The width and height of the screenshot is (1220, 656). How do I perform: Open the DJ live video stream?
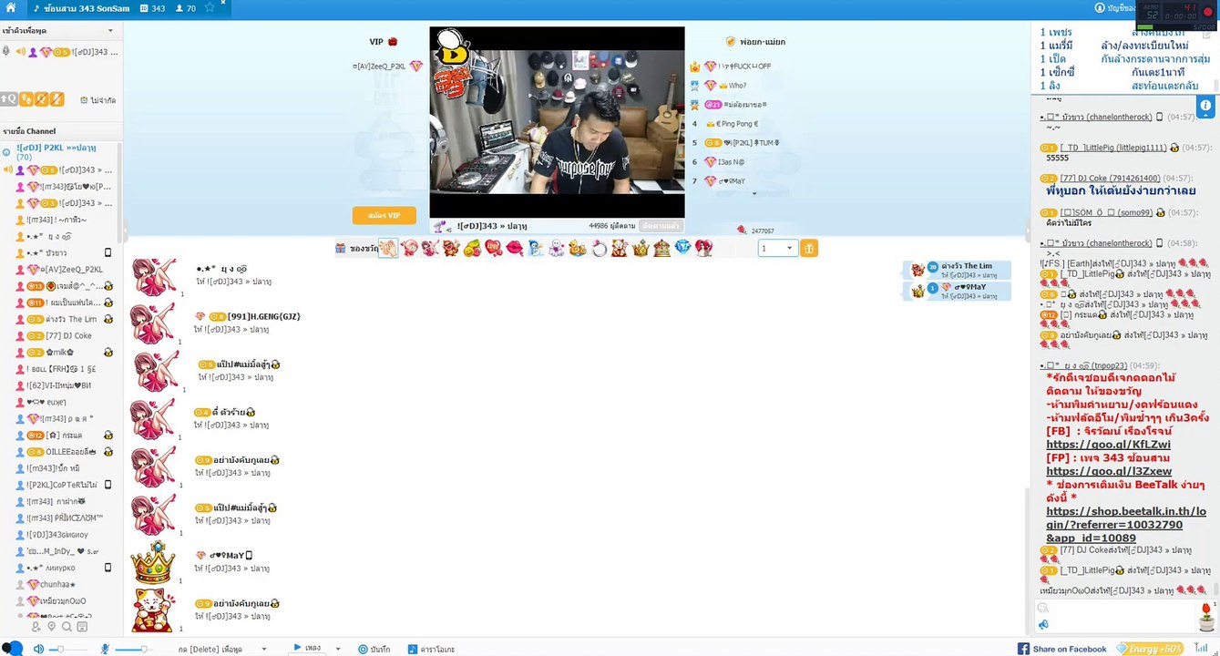pos(557,122)
